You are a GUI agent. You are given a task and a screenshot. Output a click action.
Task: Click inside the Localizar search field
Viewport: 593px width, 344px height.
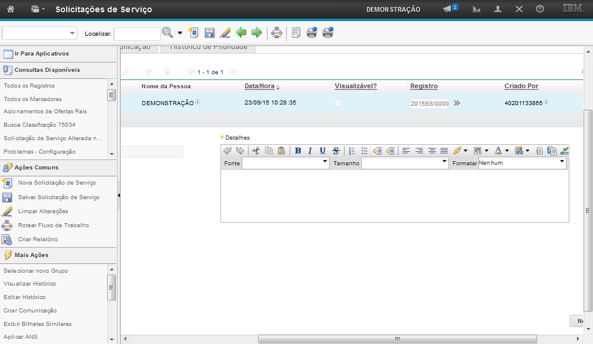pyautogui.click(x=137, y=34)
